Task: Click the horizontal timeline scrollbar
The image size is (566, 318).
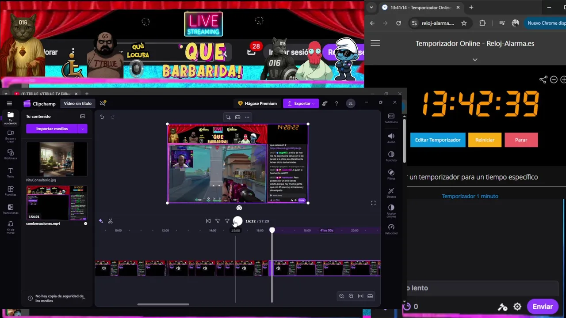Action: pos(163,304)
